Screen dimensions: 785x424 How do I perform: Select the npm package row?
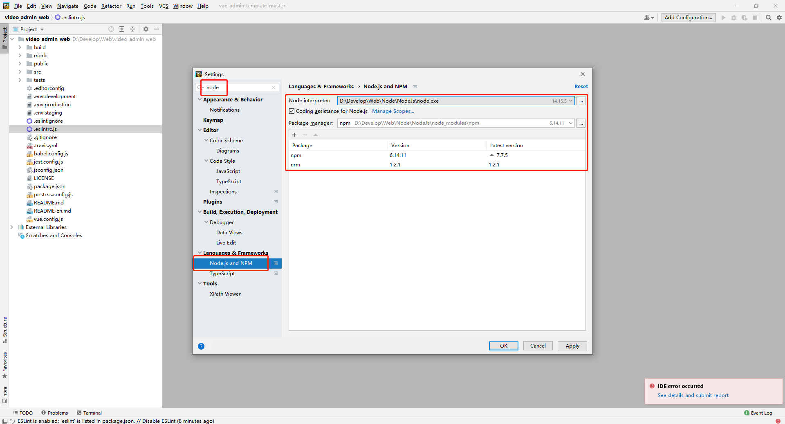437,155
